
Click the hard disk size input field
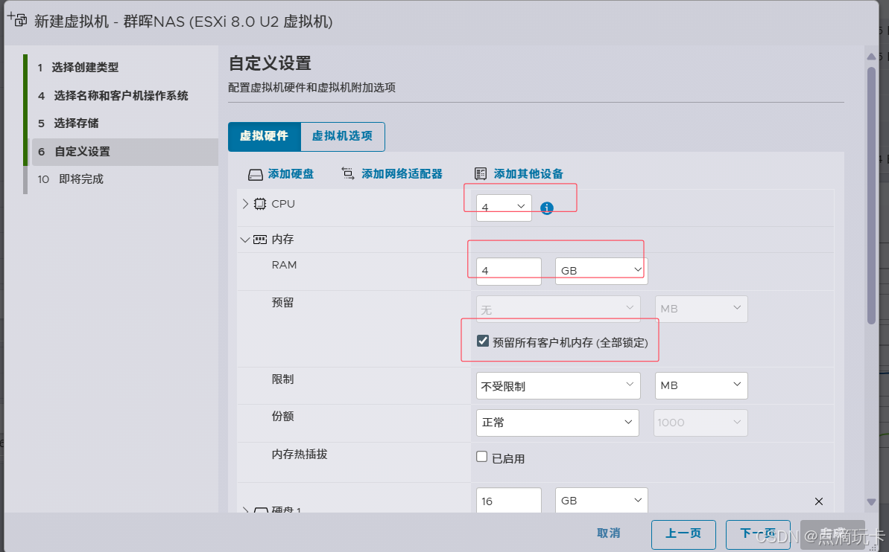tap(508, 501)
